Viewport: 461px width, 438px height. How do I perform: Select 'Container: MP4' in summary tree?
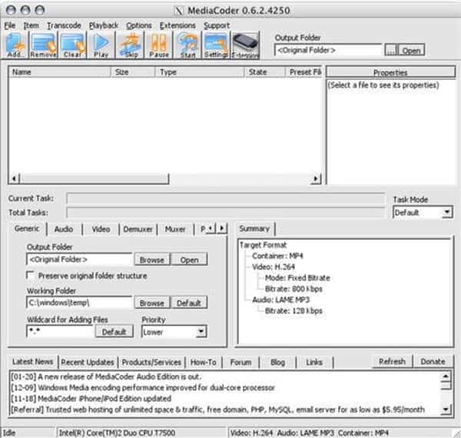tap(277, 256)
